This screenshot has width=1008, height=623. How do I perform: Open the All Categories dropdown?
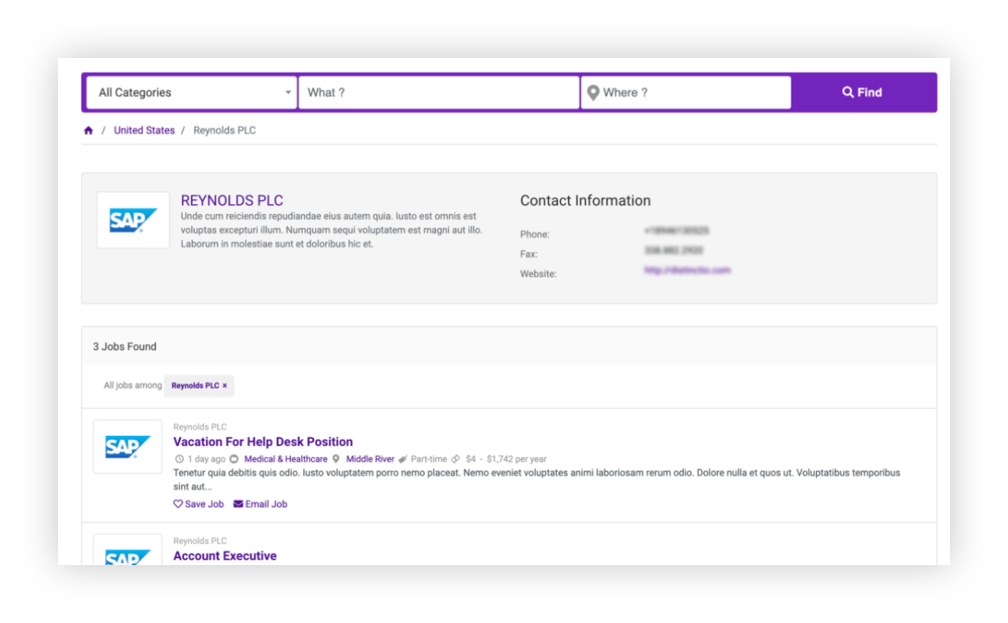tap(191, 93)
